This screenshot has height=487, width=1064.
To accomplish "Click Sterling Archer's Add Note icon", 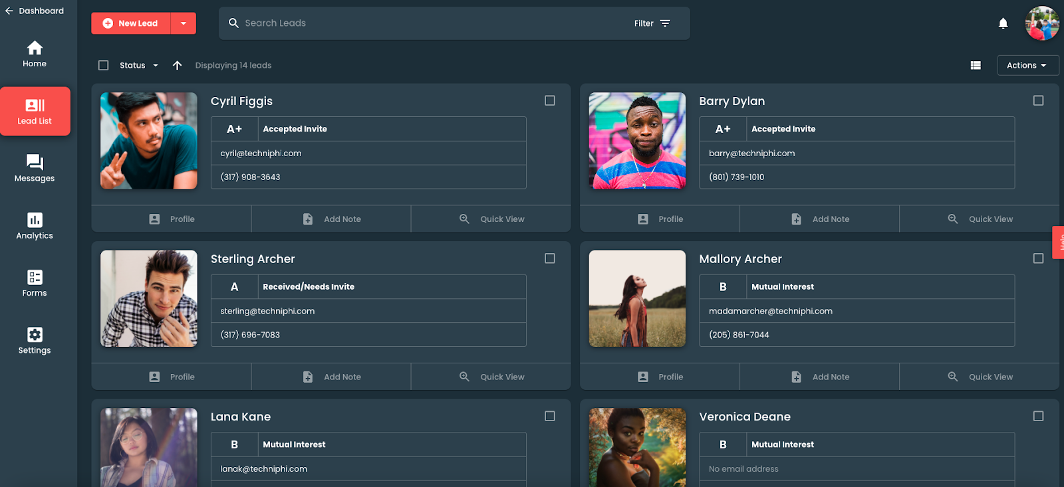I will coord(308,377).
